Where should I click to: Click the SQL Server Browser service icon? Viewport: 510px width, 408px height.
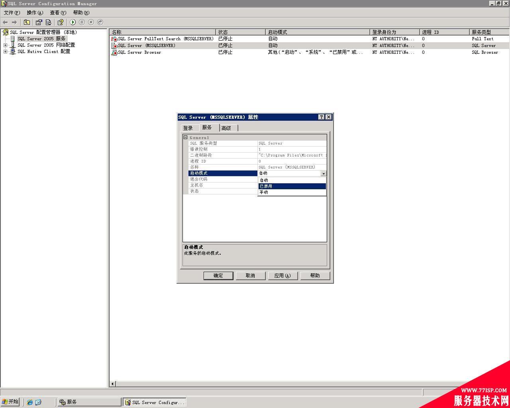(x=114, y=52)
